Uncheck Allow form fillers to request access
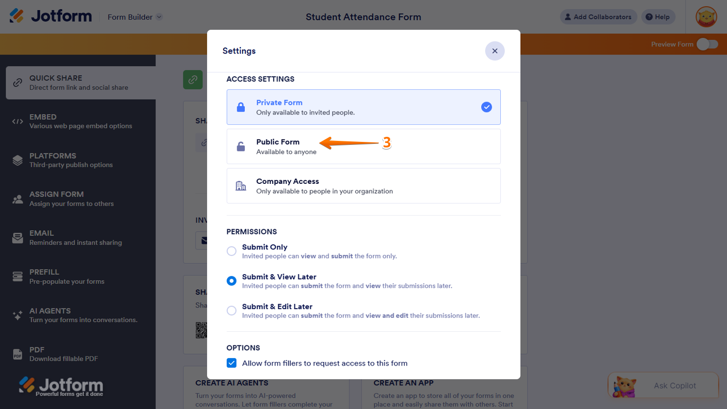Viewport: 727px width, 409px height. [231, 363]
